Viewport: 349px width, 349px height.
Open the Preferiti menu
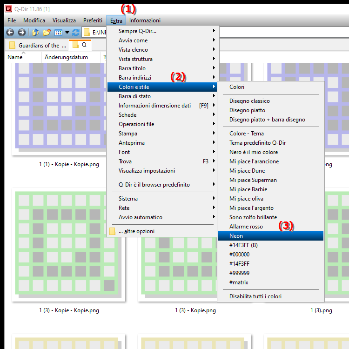[93, 20]
